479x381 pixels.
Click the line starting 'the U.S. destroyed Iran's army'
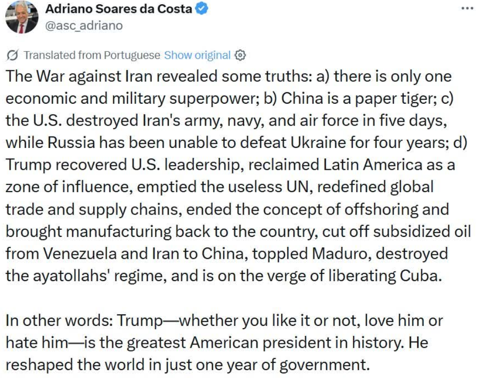click(x=226, y=120)
